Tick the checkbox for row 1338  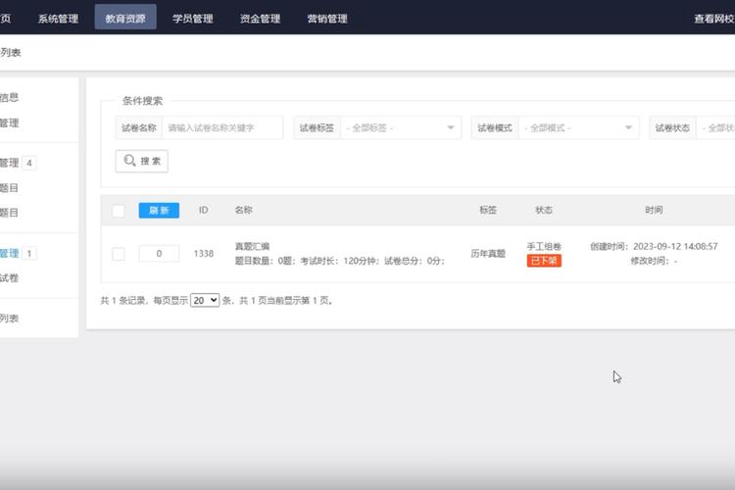tap(119, 254)
